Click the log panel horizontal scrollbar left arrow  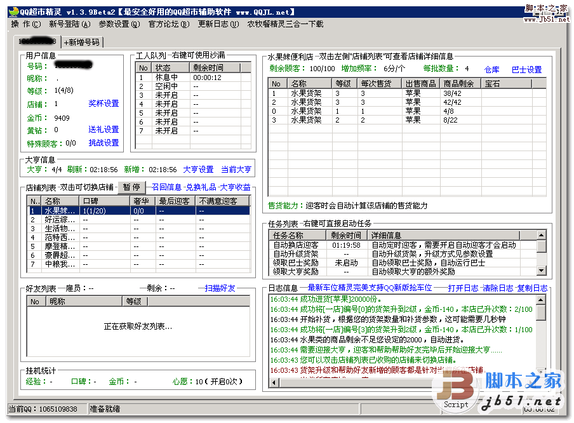(x=274, y=383)
